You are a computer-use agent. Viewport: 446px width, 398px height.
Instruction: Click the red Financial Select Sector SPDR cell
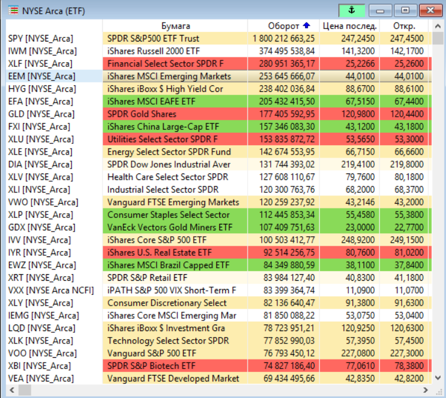pos(165,63)
